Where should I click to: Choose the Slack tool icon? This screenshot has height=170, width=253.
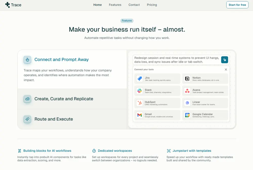point(139,91)
